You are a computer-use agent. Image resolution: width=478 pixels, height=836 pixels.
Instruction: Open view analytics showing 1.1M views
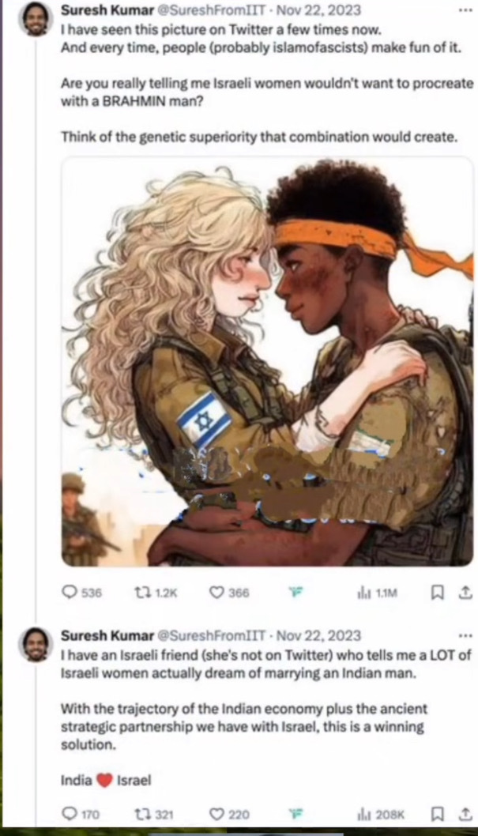tap(377, 593)
